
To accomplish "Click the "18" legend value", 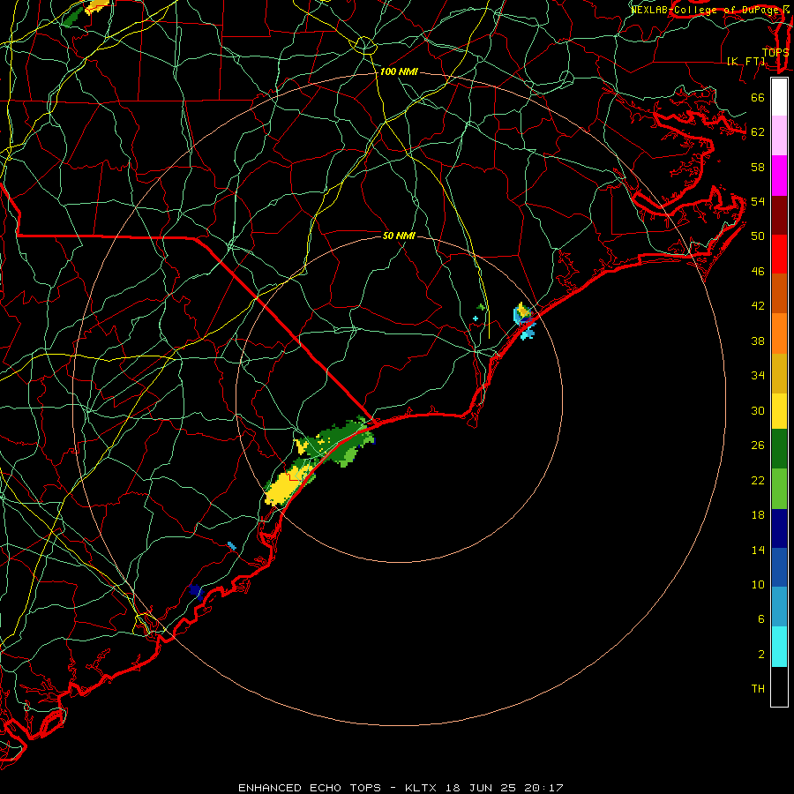I will [x=758, y=515].
